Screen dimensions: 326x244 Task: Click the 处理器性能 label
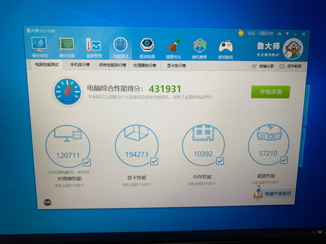point(70,179)
